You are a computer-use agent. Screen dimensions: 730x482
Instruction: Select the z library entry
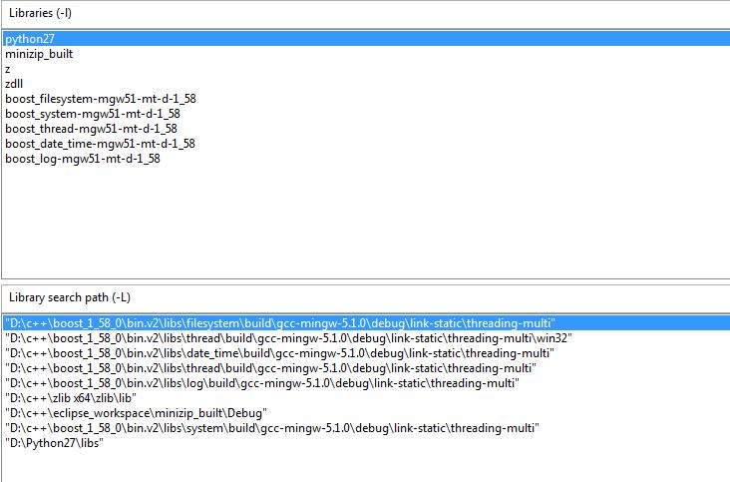(x=7, y=70)
